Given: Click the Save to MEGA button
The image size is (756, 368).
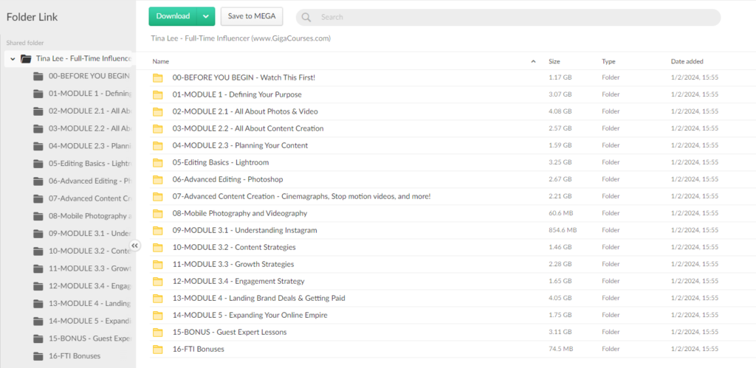Looking at the screenshot, I should tap(252, 16).
